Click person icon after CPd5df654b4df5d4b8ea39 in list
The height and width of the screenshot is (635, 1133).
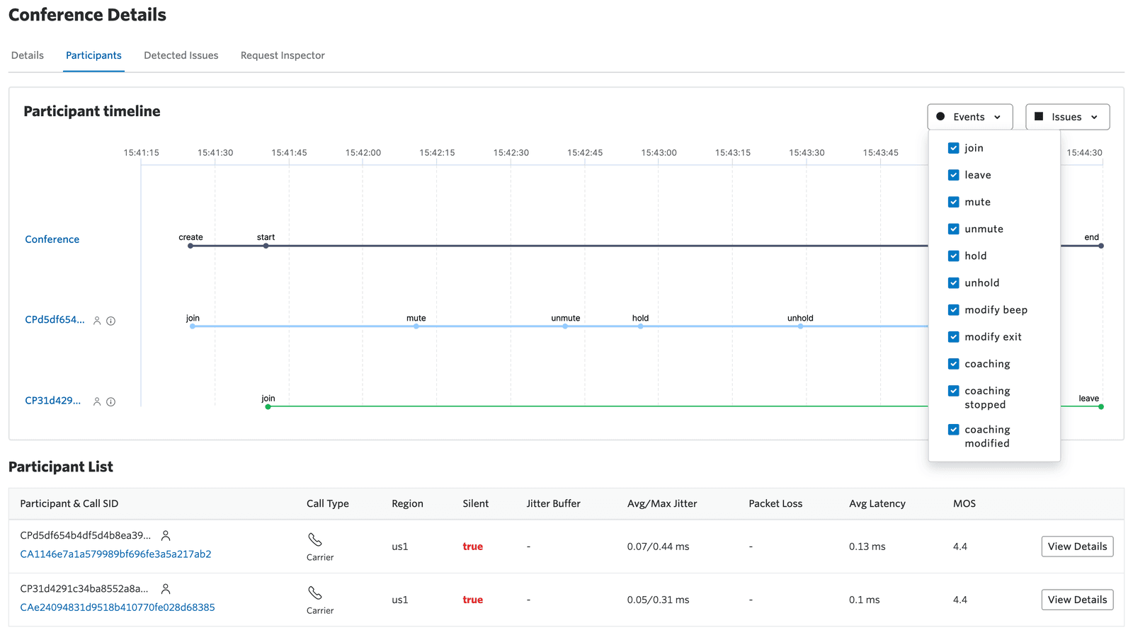(166, 536)
